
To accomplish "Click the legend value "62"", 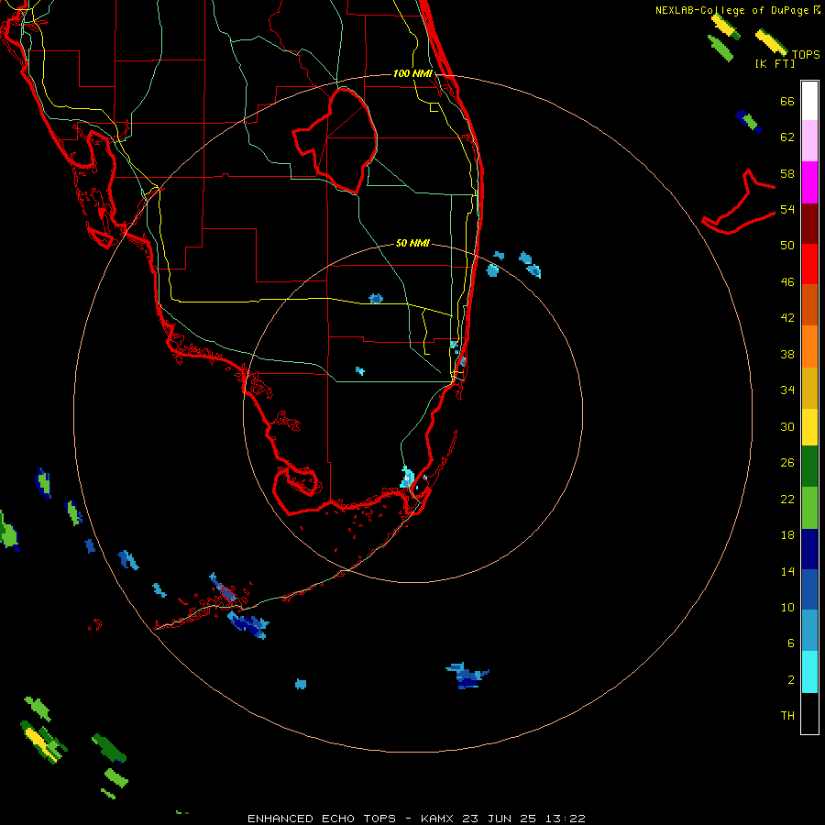I will [787, 137].
